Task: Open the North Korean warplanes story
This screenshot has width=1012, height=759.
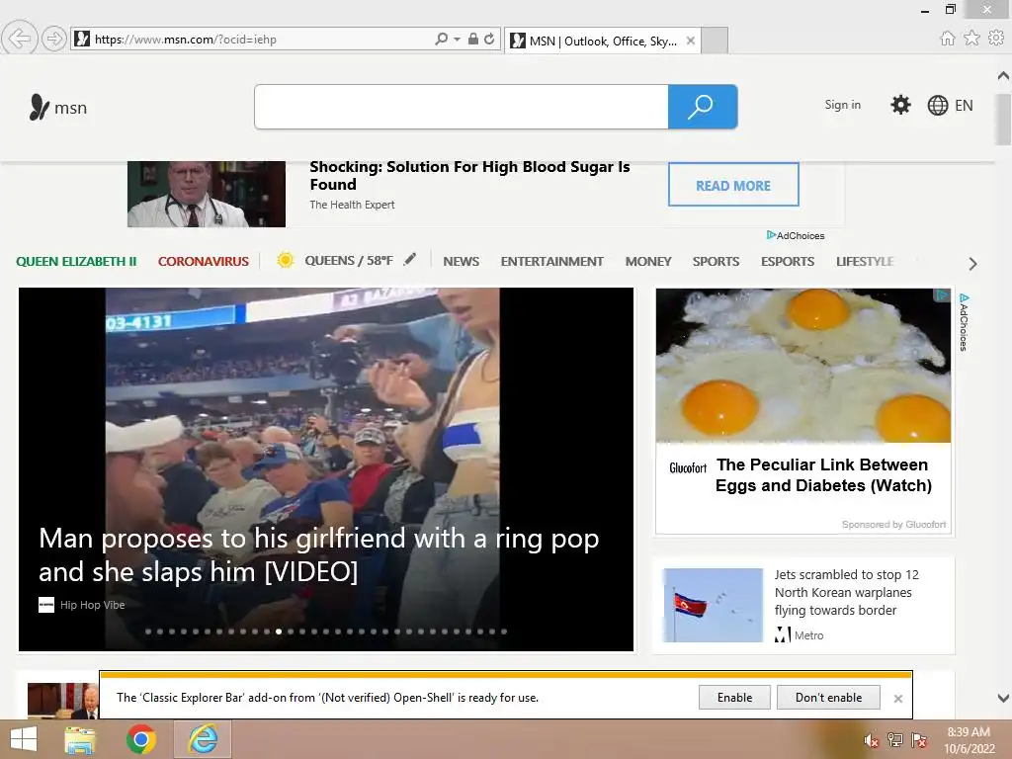Action: (846, 592)
